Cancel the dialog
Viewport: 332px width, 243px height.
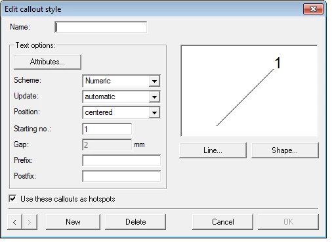pos(222,222)
